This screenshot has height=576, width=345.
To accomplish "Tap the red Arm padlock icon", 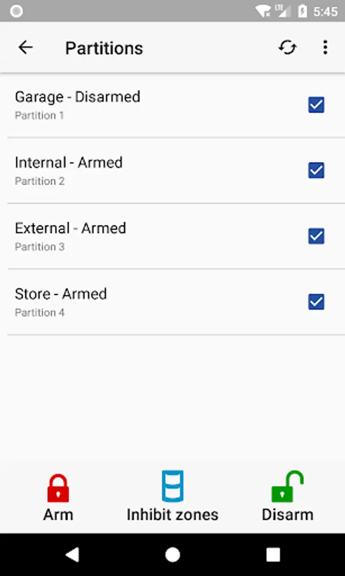I will 58,488.
